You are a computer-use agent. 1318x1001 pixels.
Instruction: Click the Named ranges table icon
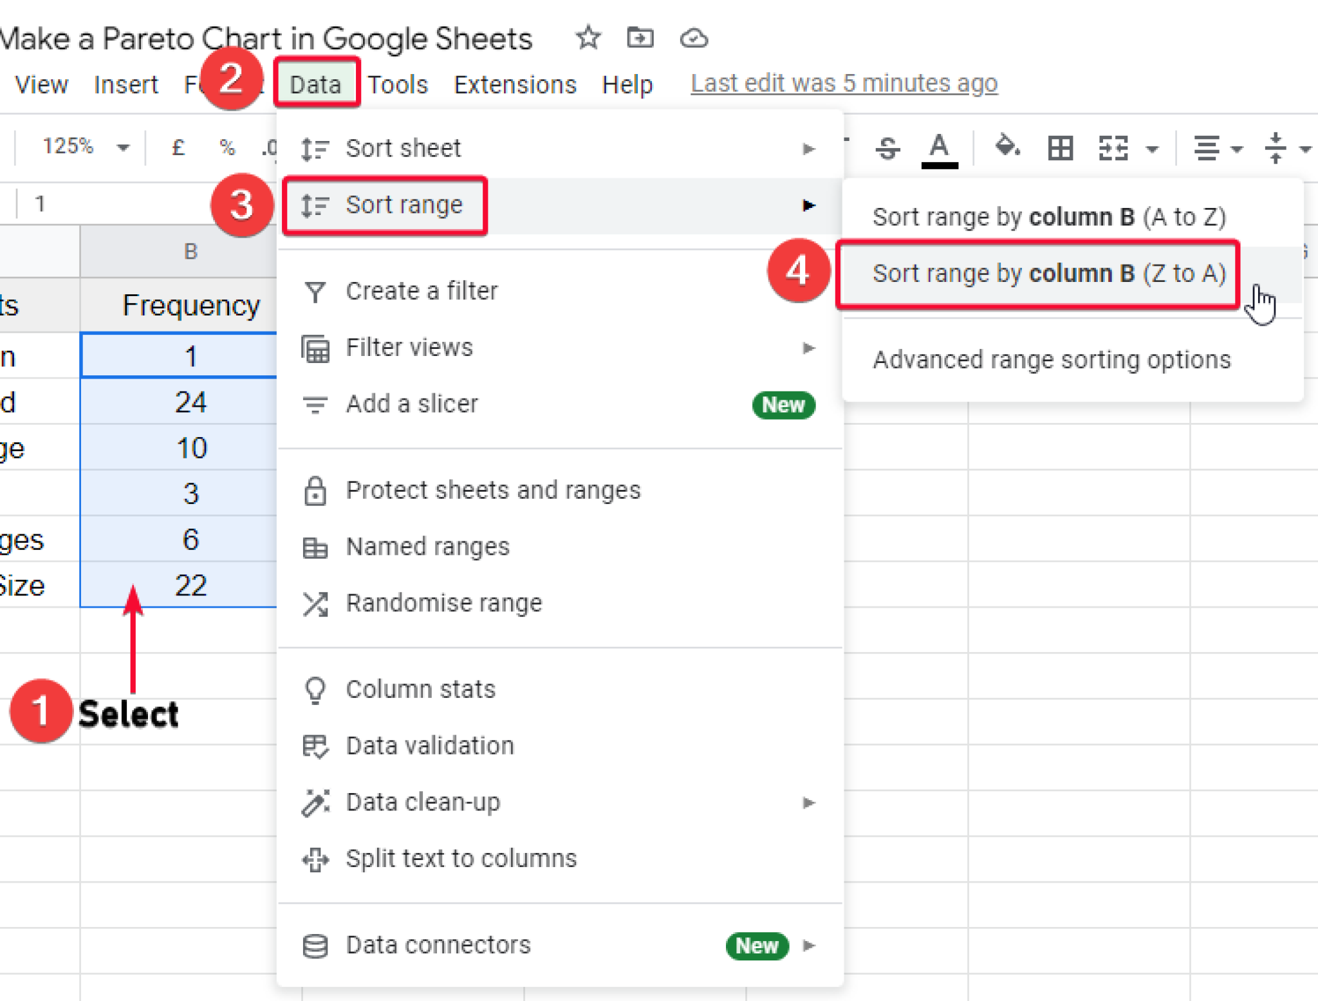tap(315, 548)
